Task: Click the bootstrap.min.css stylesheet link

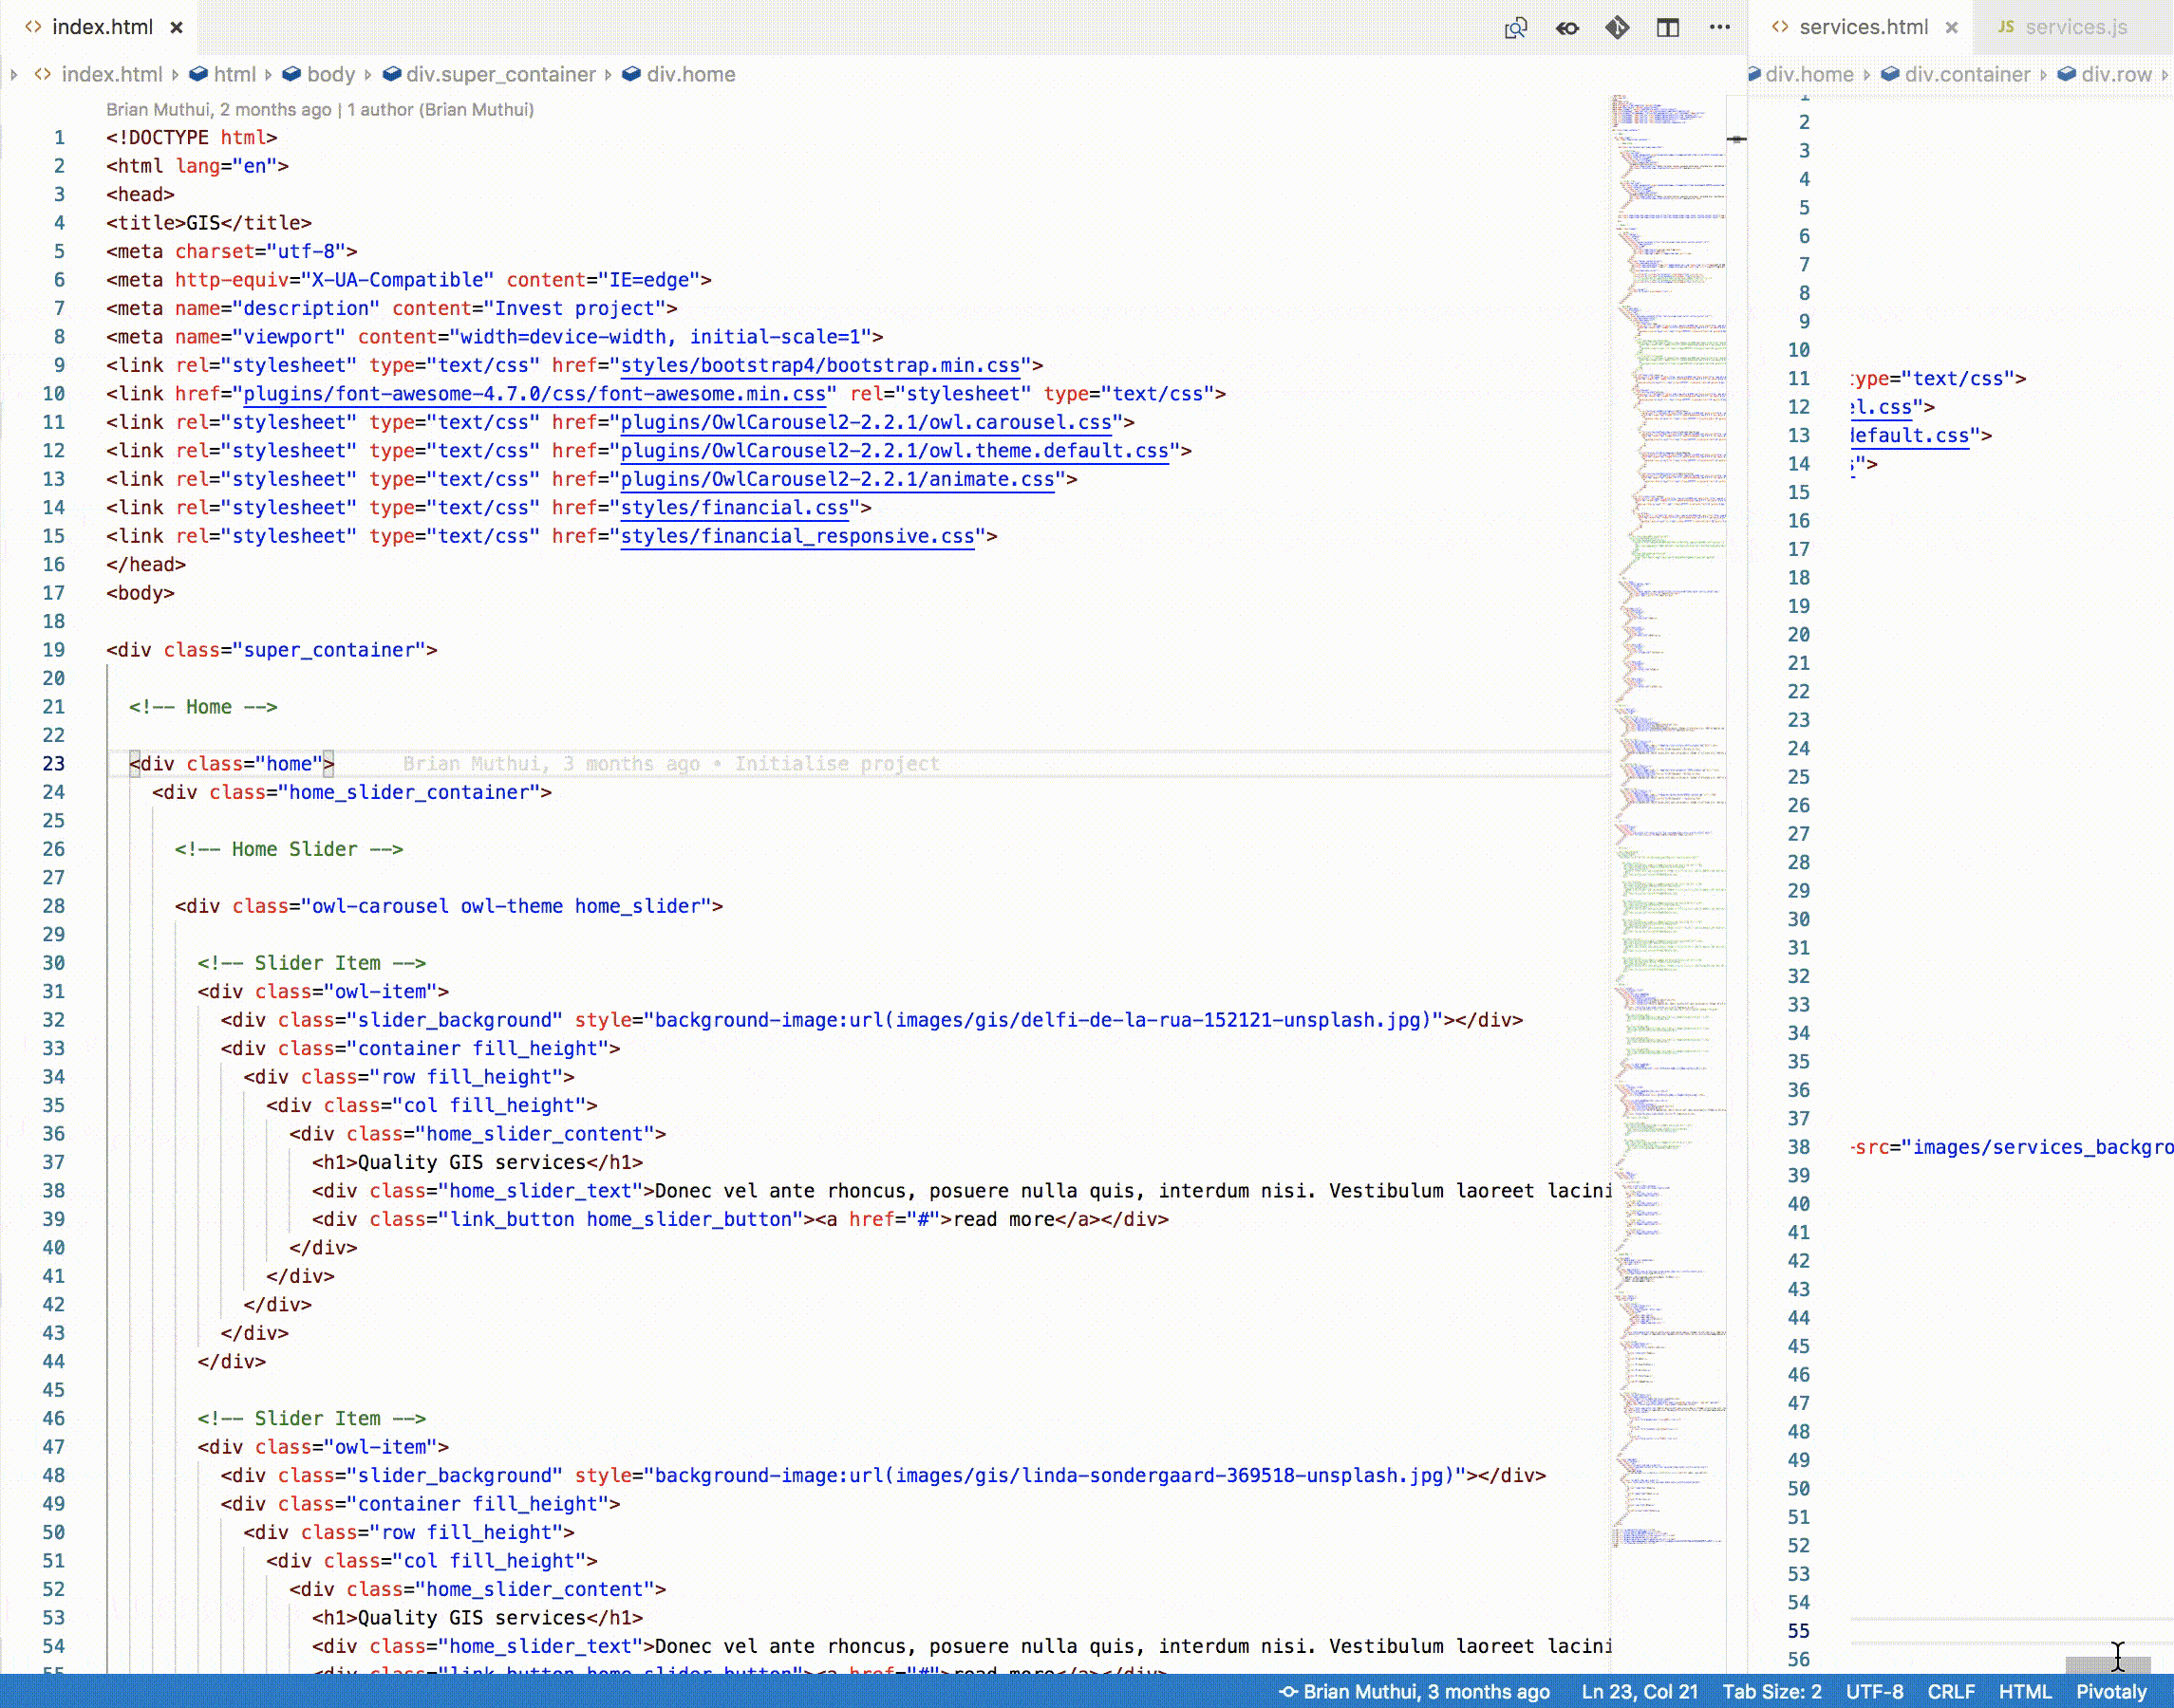Action: pos(819,366)
